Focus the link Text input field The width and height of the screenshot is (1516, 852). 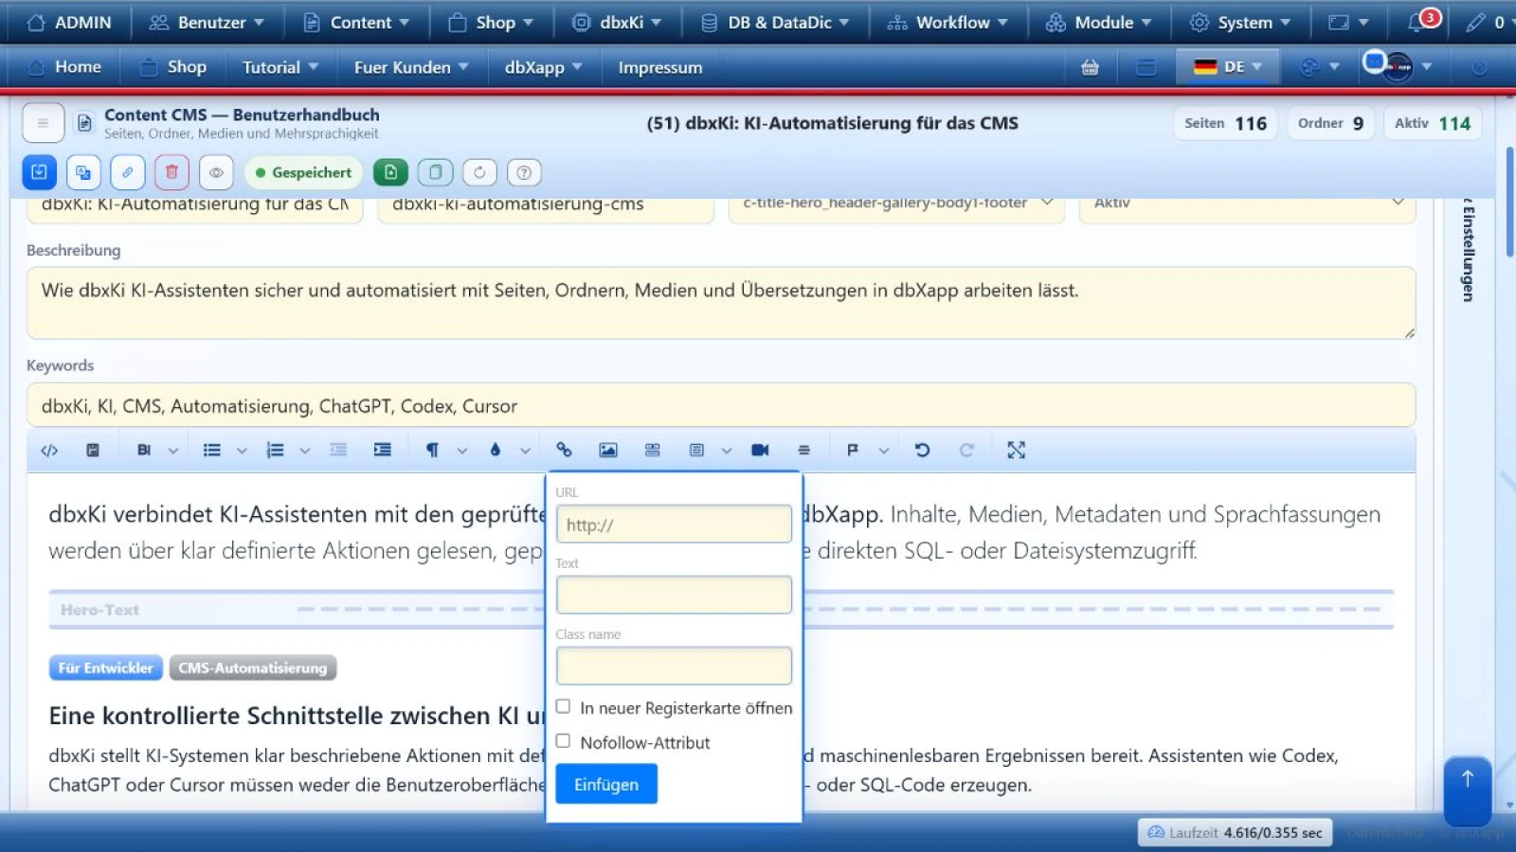click(x=674, y=595)
